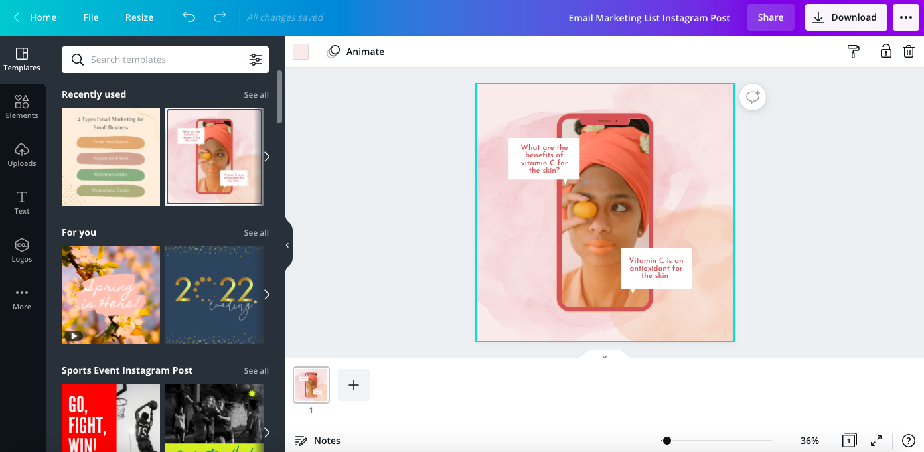Click the Download button
The image size is (924, 452).
point(846,17)
